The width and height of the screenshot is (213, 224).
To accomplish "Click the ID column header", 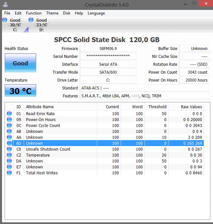I will coord(18,107).
